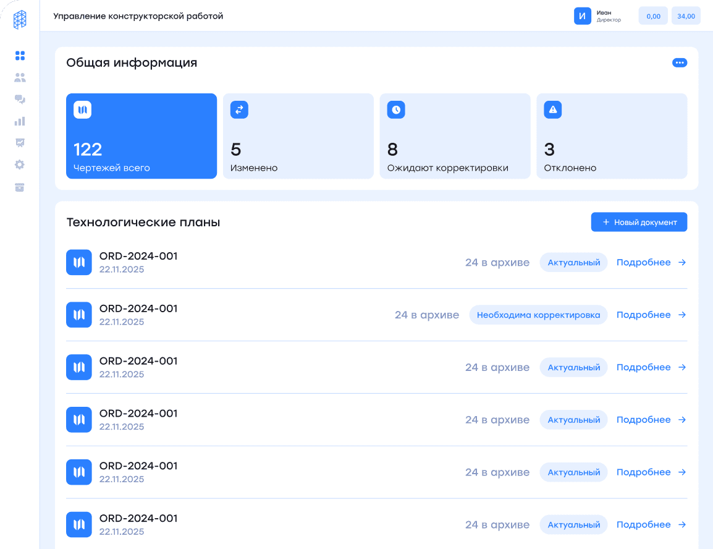Open the dashboard grid icon in sidebar
713x549 pixels.
(x=20, y=56)
